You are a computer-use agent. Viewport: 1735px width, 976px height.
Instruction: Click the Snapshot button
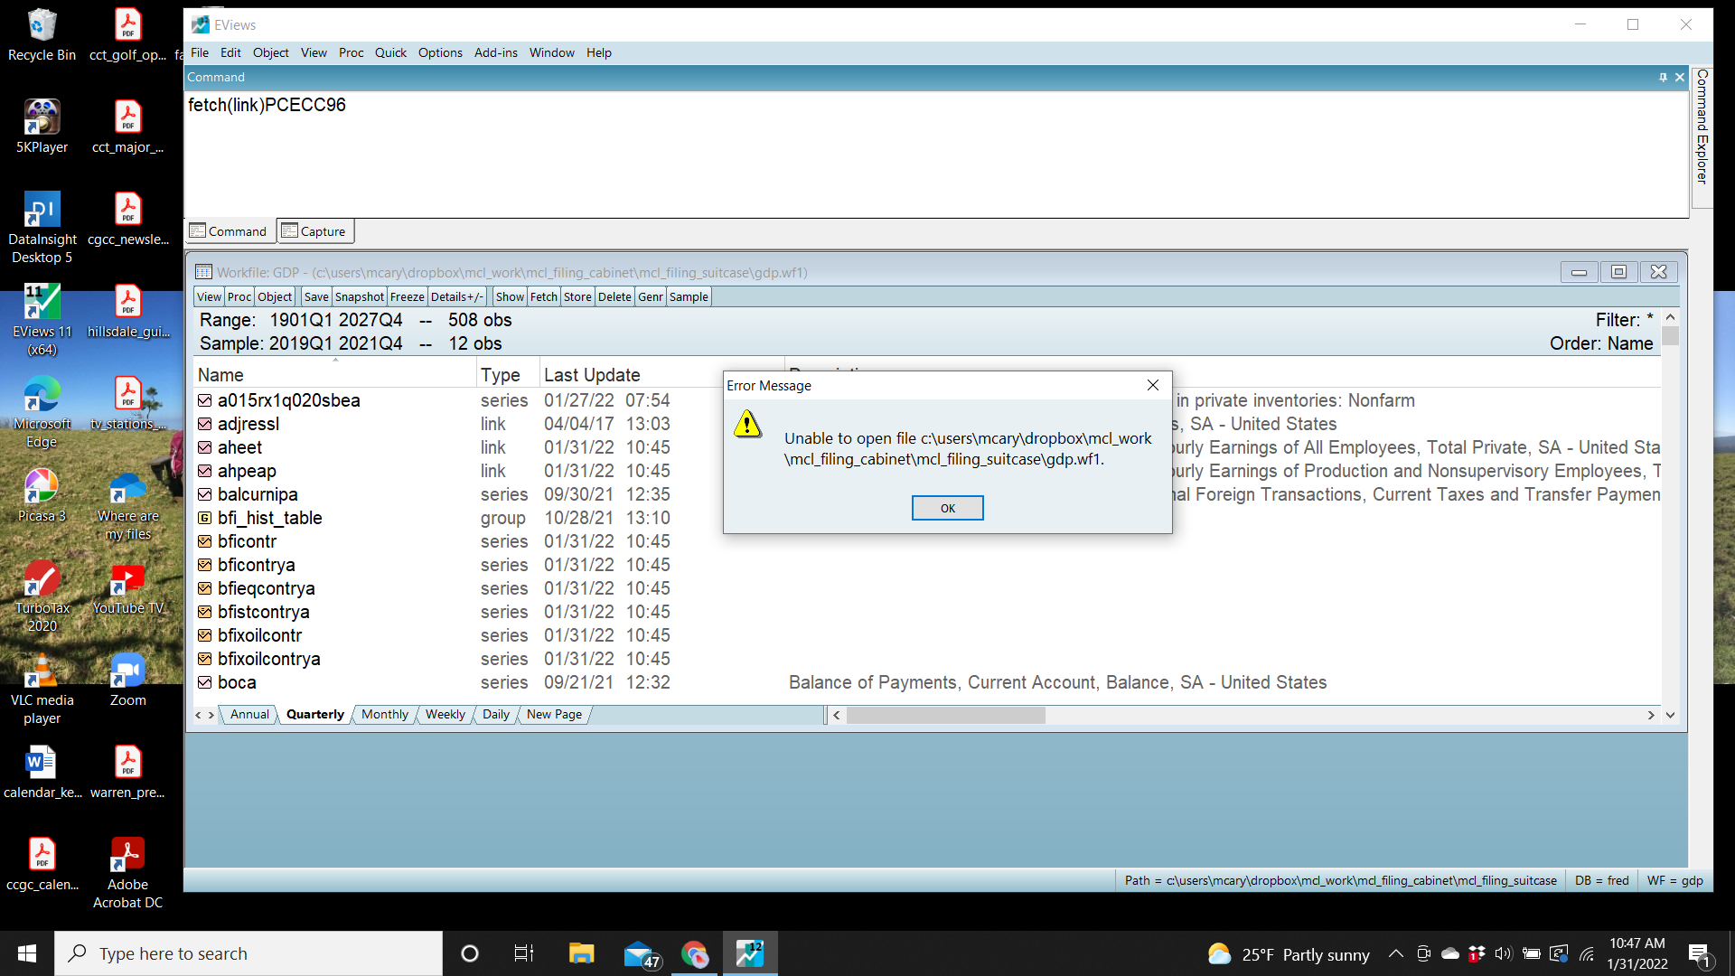pos(360,296)
